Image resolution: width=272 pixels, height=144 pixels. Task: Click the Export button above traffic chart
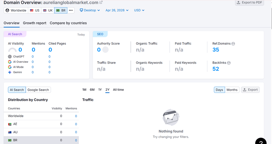[x=250, y=90]
